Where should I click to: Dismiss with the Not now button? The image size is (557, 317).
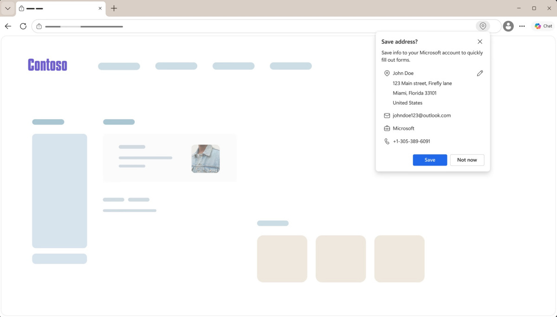click(x=467, y=160)
